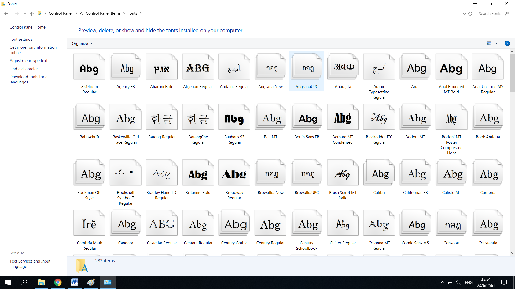Select the 8514oem Regular font icon
The image size is (515, 289).
[x=89, y=67]
